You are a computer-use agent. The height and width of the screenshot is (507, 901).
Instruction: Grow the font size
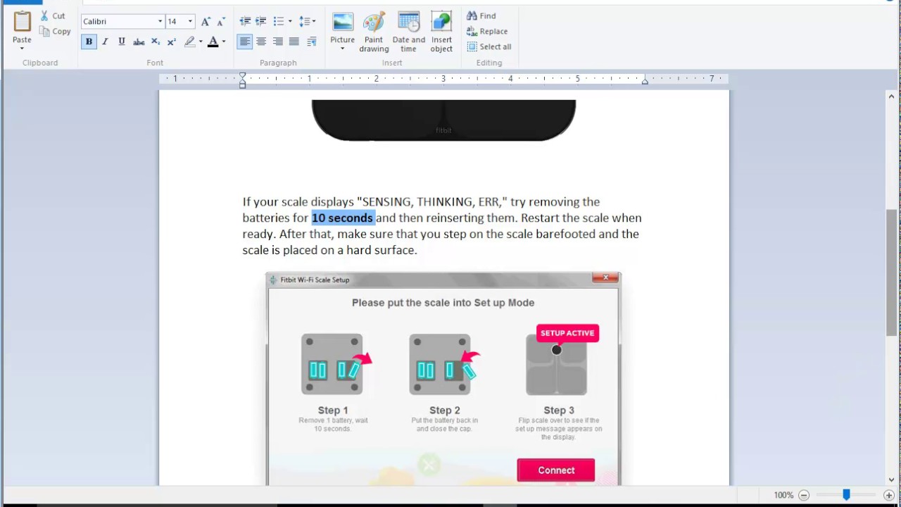[x=206, y=22]
